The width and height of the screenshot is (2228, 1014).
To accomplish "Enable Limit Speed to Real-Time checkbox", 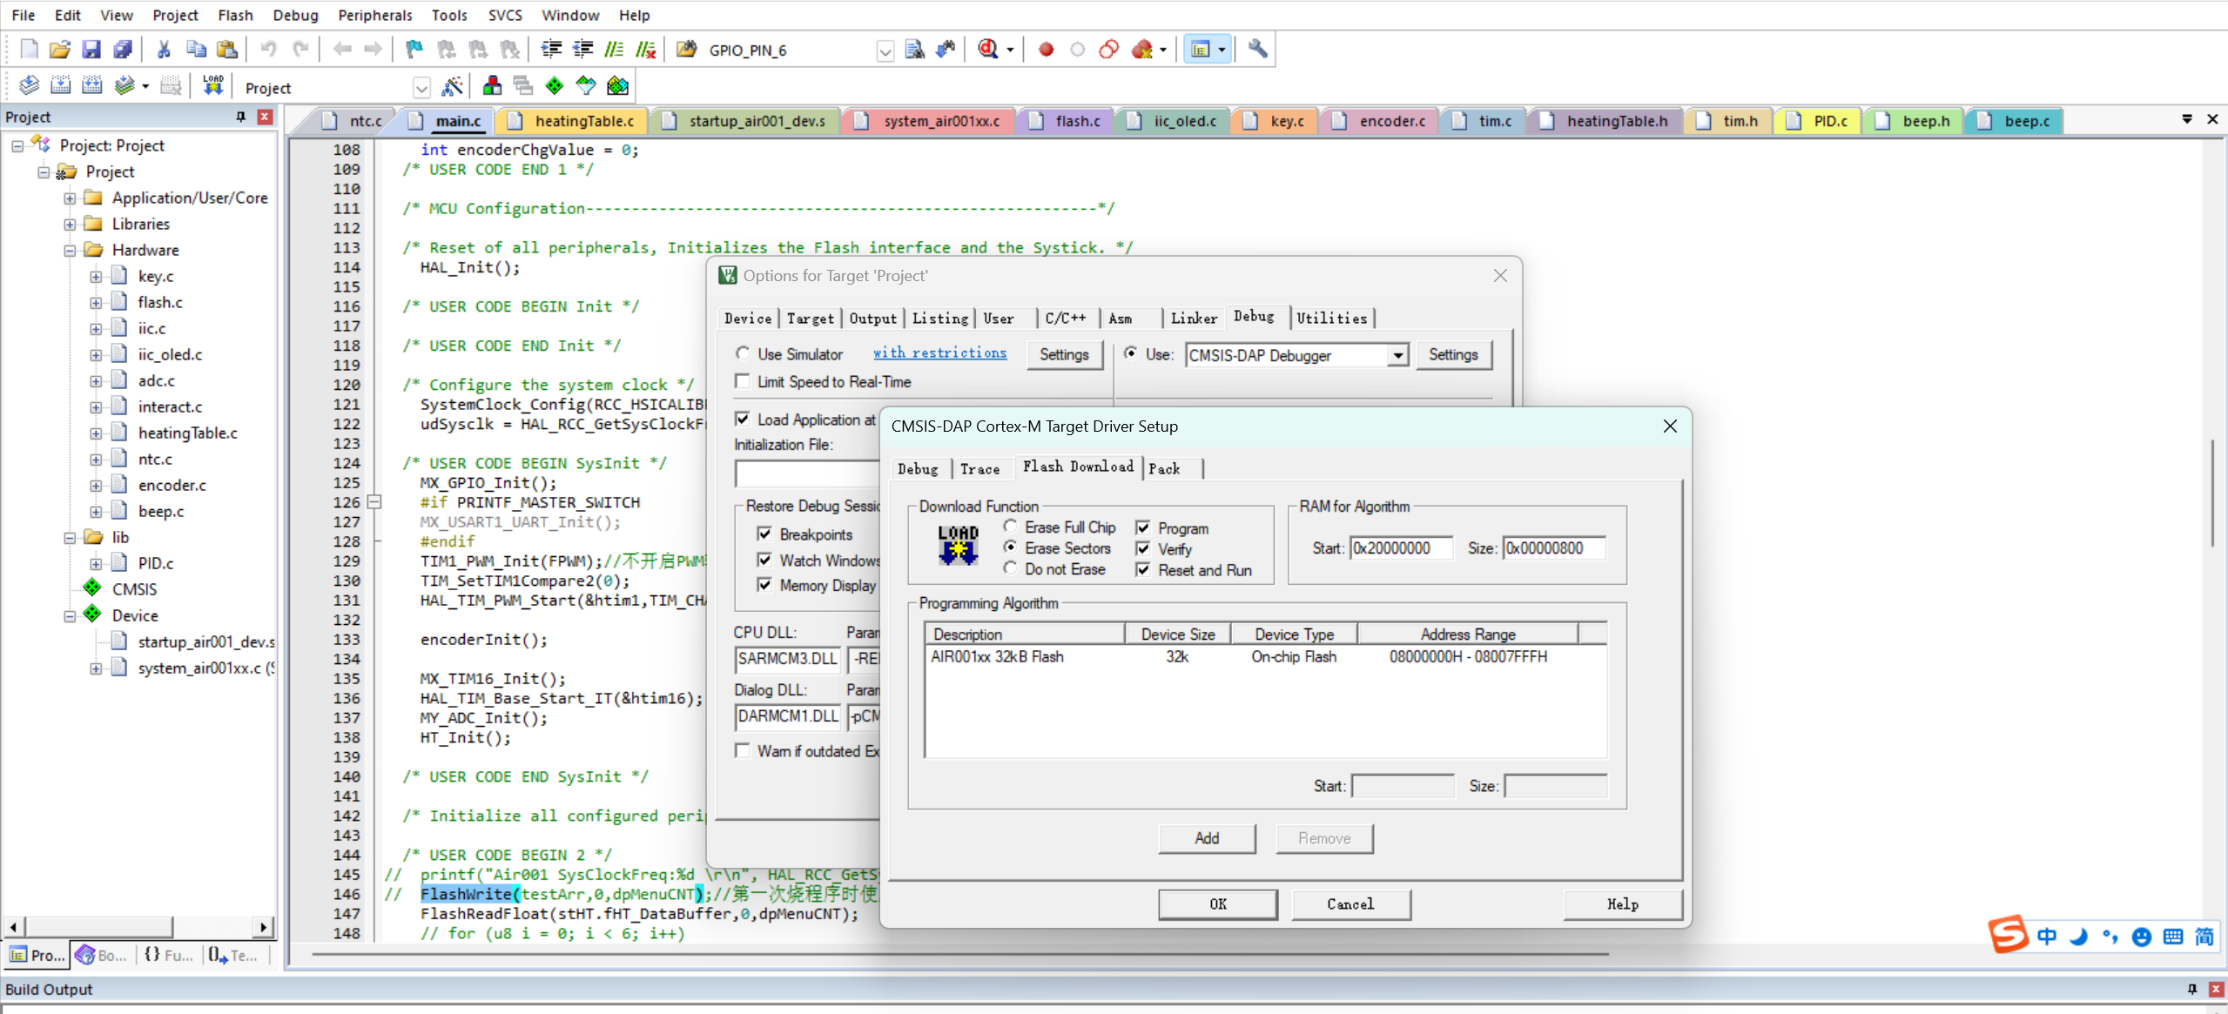I will click(743, 381).
